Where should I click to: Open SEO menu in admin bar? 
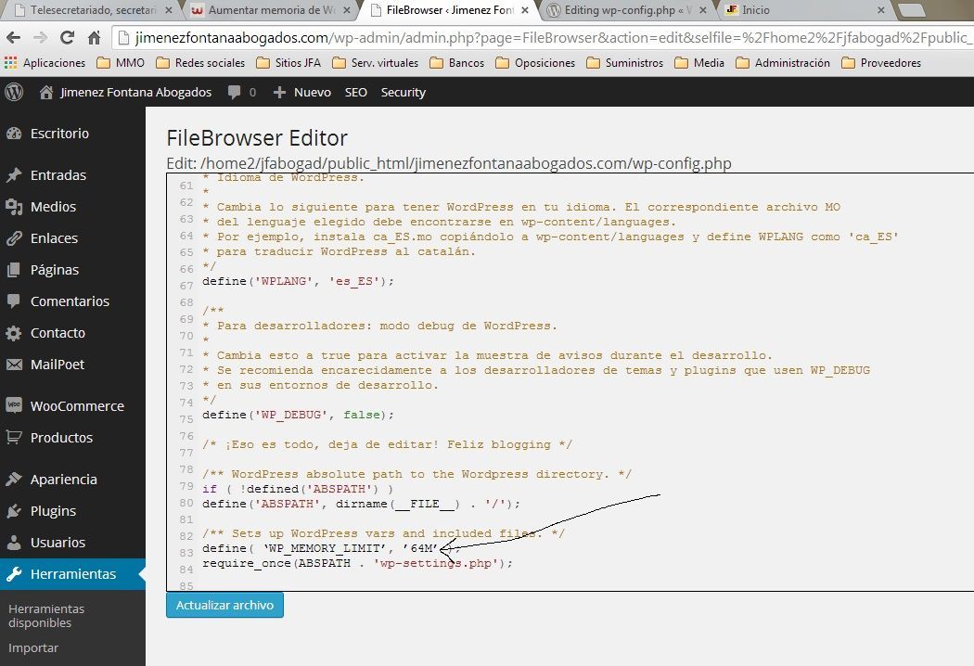click(x=356, y=92)
